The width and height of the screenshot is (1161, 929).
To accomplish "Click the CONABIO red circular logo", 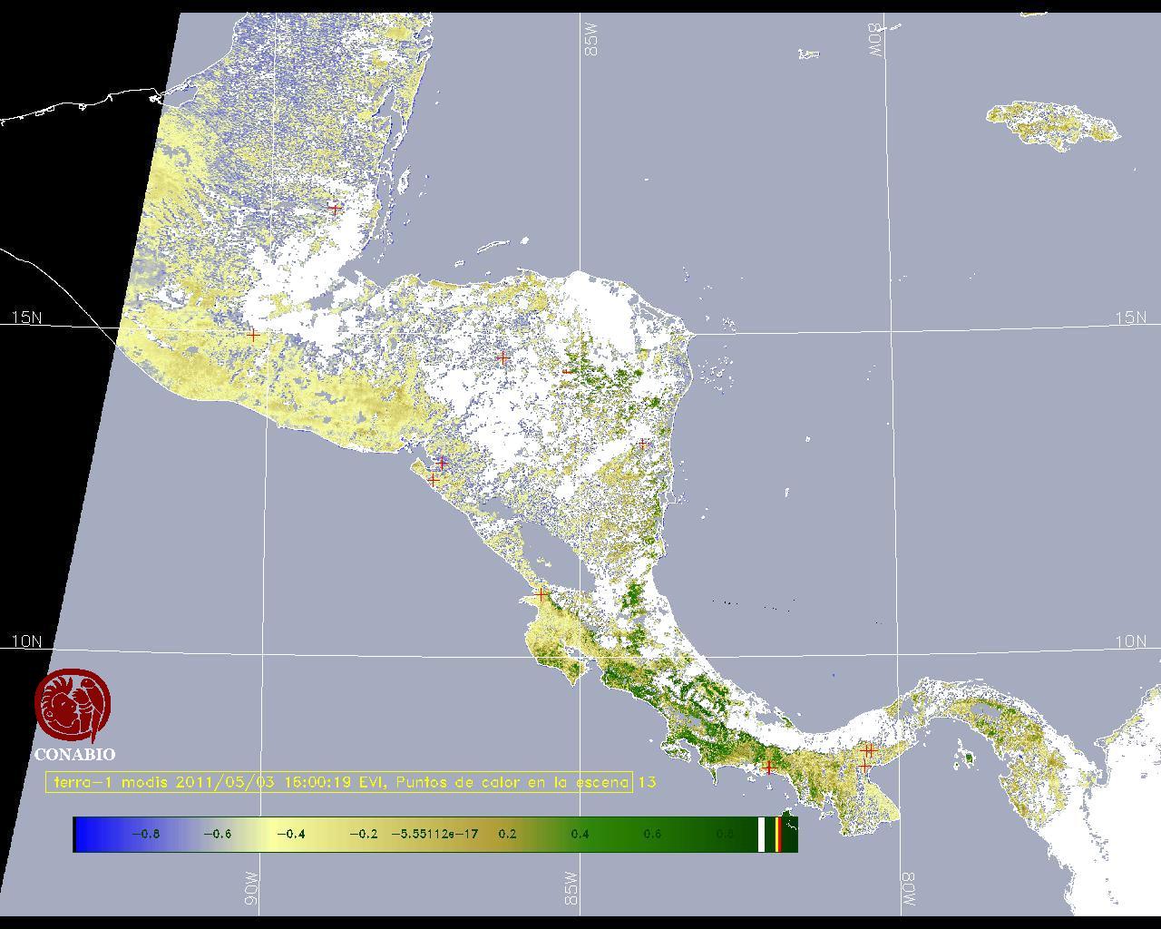I will pyautogui.click(x=73, y=705).
